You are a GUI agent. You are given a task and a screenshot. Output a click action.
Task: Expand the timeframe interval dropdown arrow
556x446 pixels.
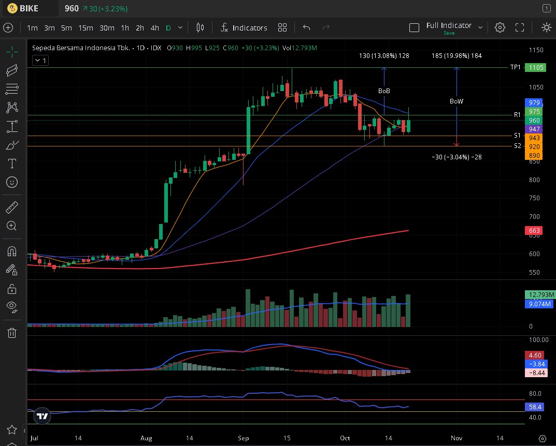[x=180, y=28]
